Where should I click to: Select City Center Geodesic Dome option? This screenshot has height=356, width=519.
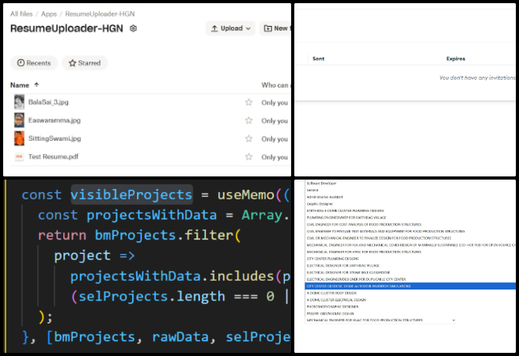(360, 286)
